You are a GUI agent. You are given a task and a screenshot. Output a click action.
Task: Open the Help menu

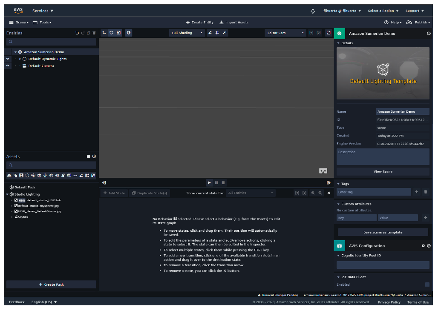tap(393, 22)
